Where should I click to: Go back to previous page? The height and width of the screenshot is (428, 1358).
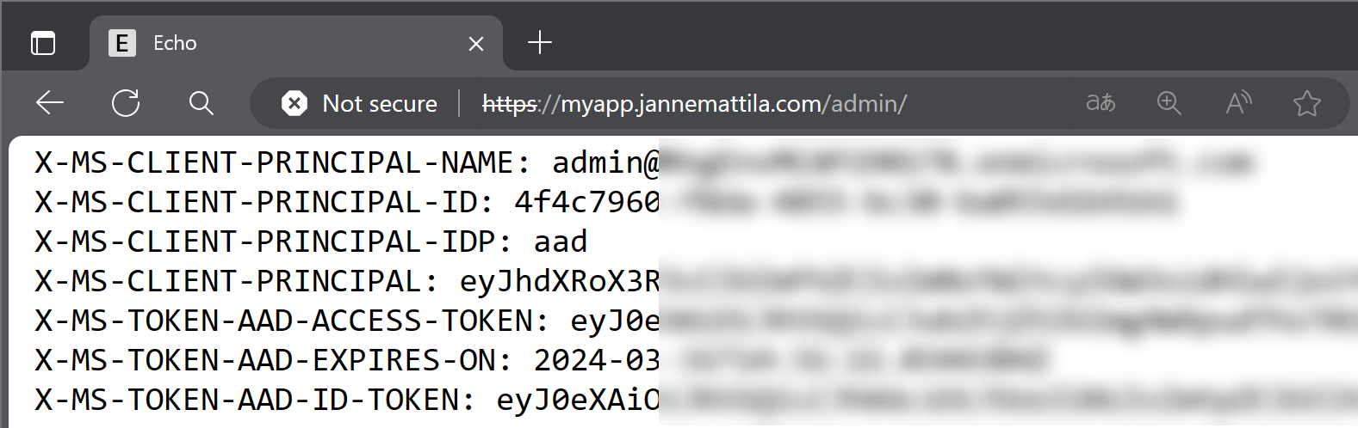pos(50,103)
